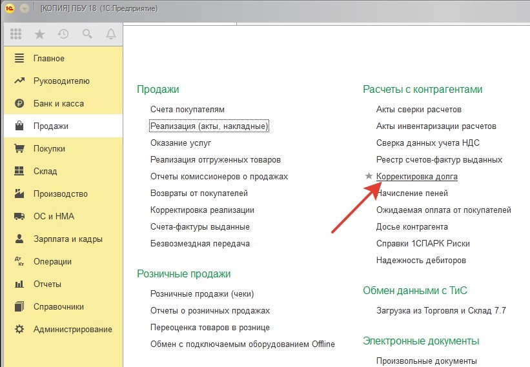Toggle favorite star next to Корректировка долга
Screen dimensions: 530x367
pos(369,176)
